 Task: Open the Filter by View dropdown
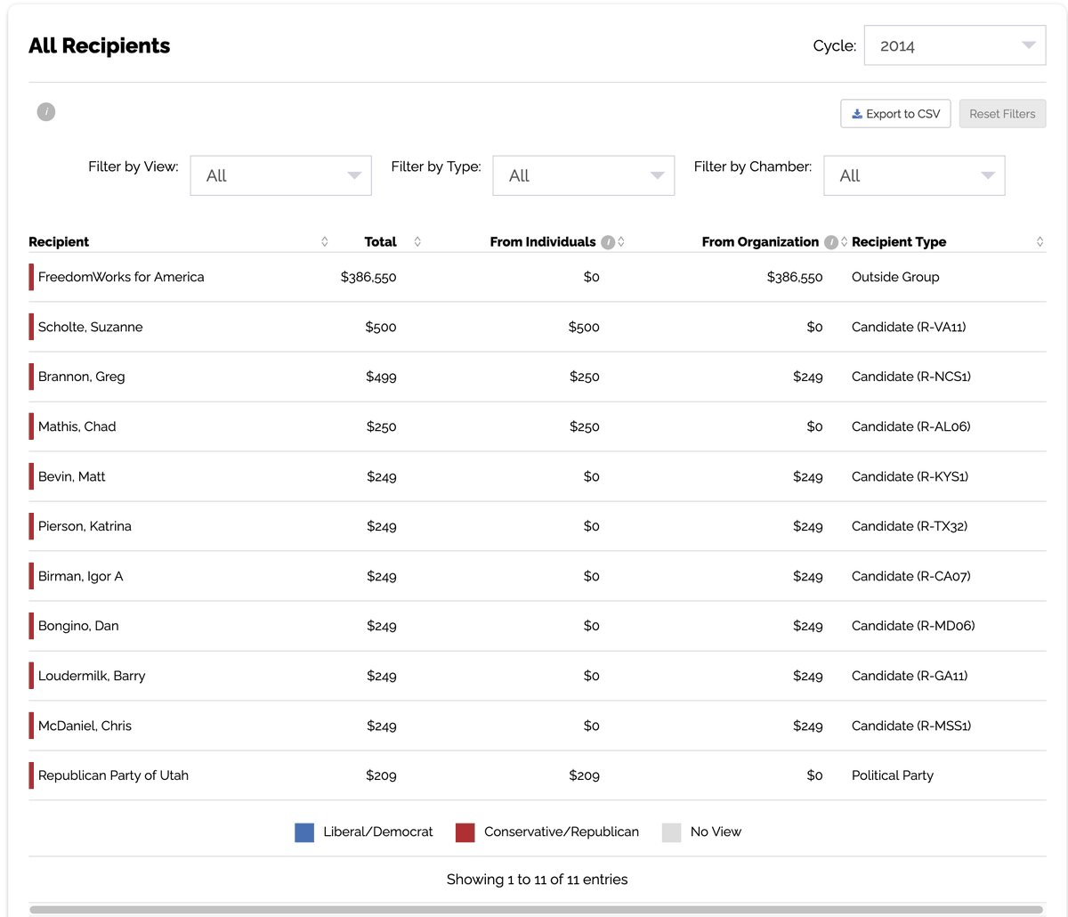click(281, 175)
